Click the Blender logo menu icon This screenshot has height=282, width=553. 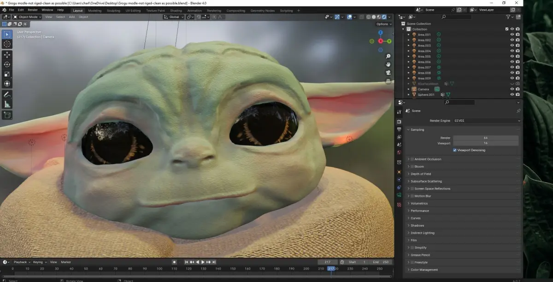4,10
